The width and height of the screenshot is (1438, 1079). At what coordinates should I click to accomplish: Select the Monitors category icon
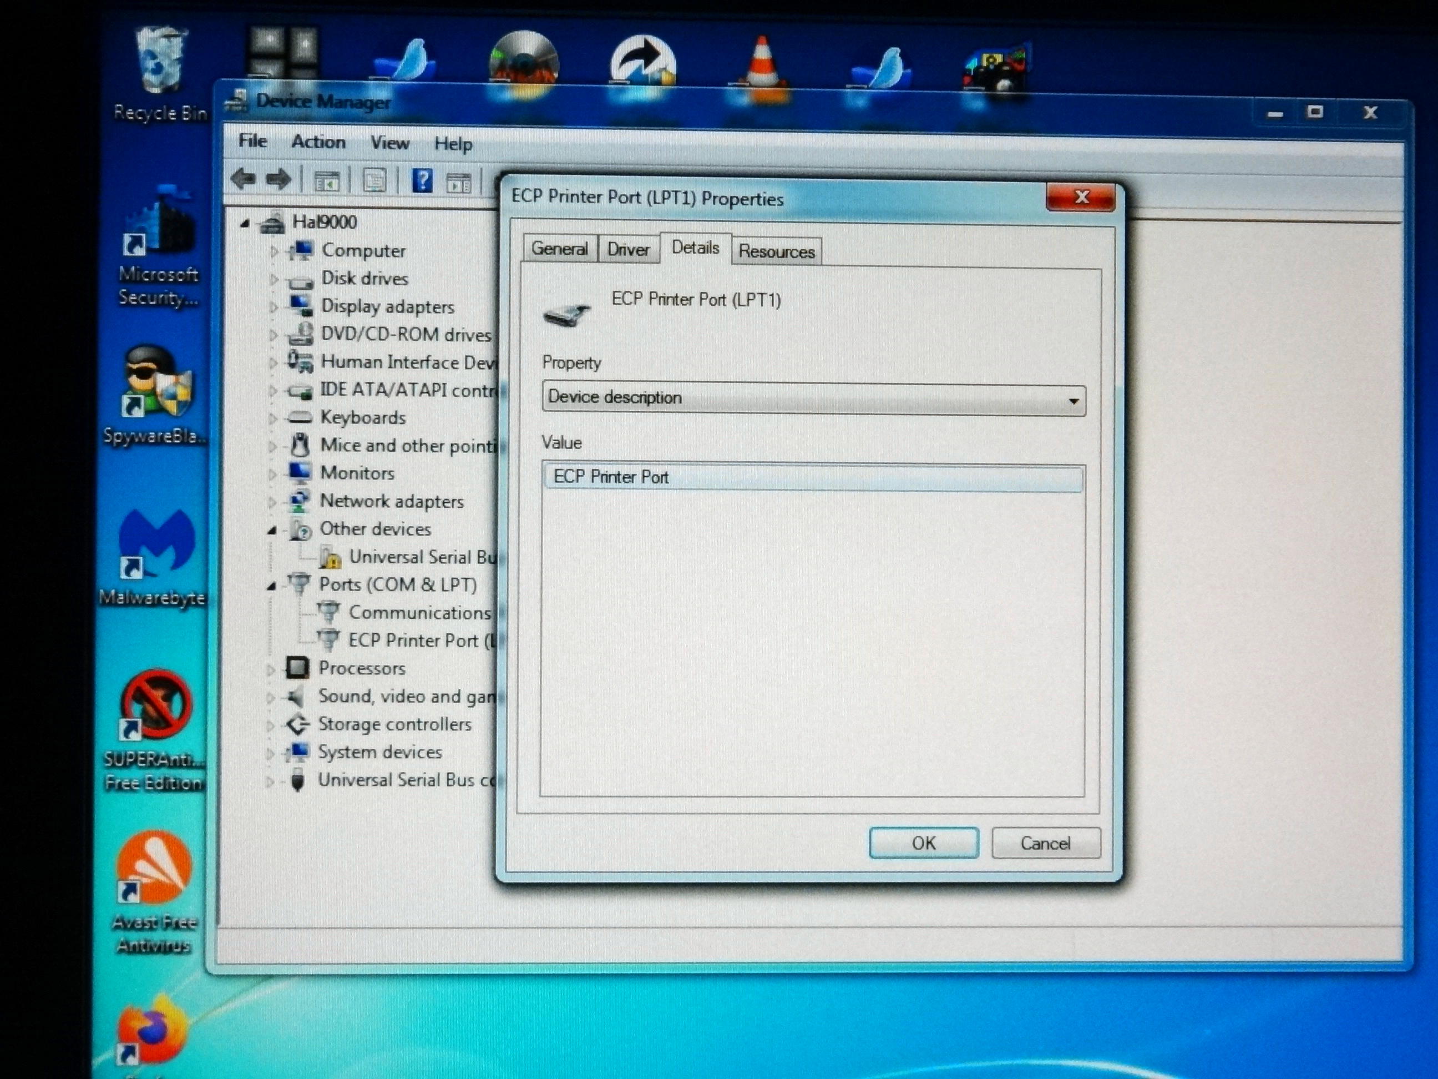300,472
